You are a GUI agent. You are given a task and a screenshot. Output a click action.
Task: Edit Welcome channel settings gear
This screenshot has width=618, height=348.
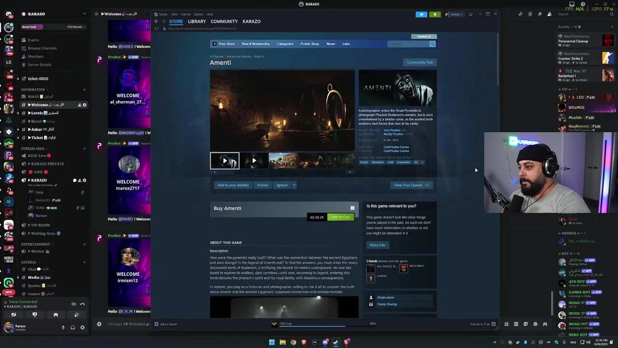[x=84, y=105]
